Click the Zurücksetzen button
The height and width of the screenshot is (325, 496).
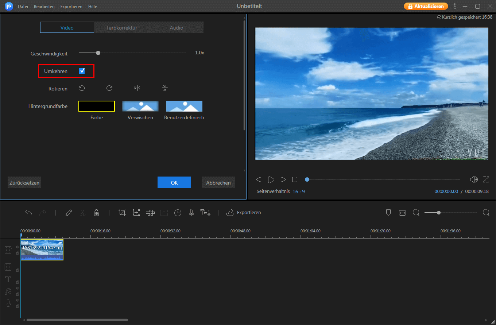[x=24, y=183]
